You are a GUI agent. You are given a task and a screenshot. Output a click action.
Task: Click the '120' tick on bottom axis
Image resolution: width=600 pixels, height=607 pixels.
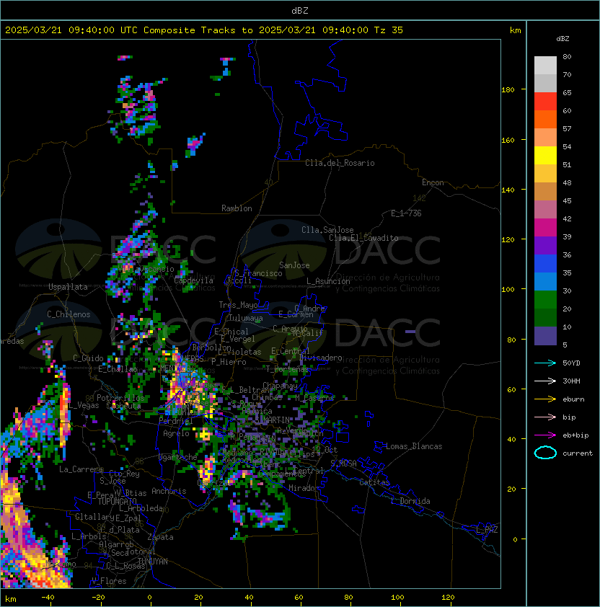coord(448,598)
